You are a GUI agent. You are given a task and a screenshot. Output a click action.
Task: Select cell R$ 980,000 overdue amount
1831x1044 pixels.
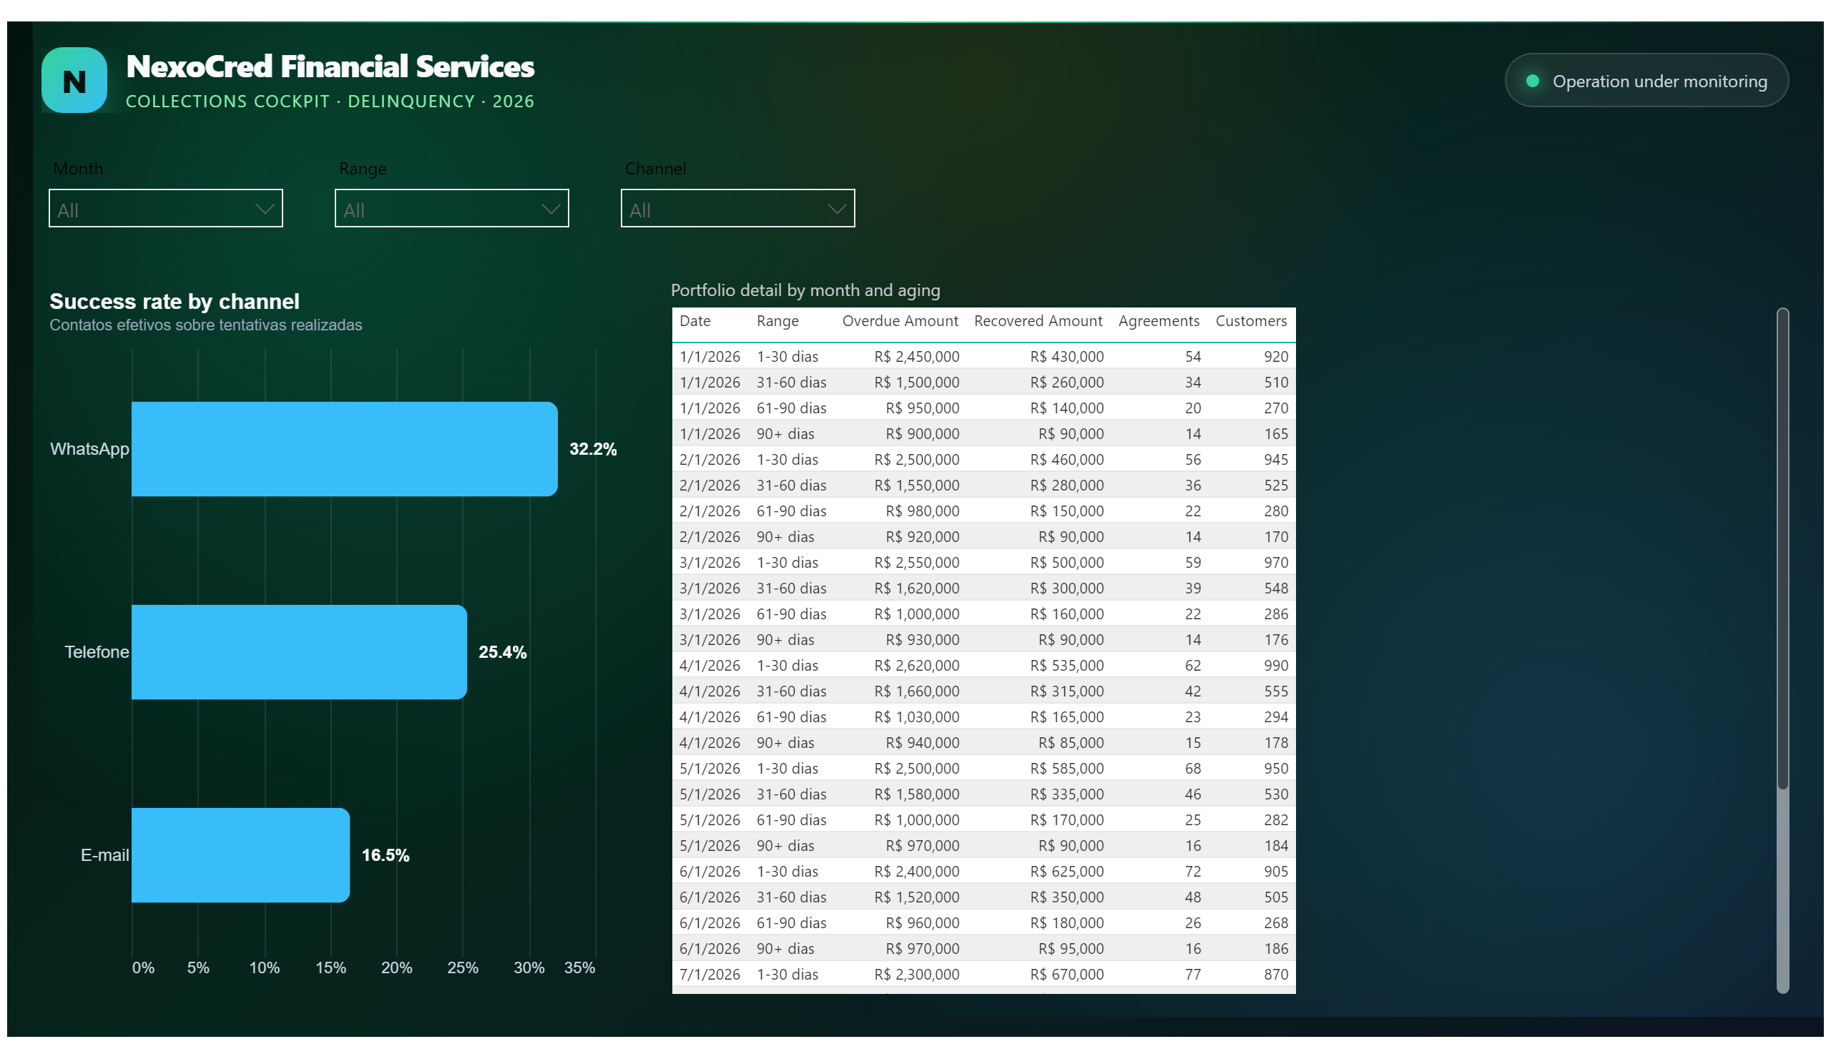tap(922, 511)
